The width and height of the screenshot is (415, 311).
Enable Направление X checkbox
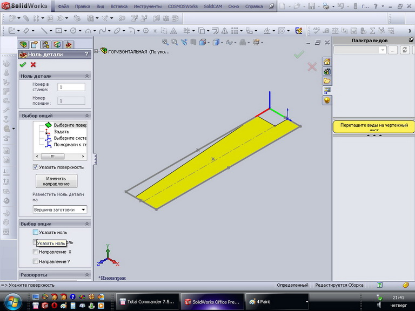point(35,252)
